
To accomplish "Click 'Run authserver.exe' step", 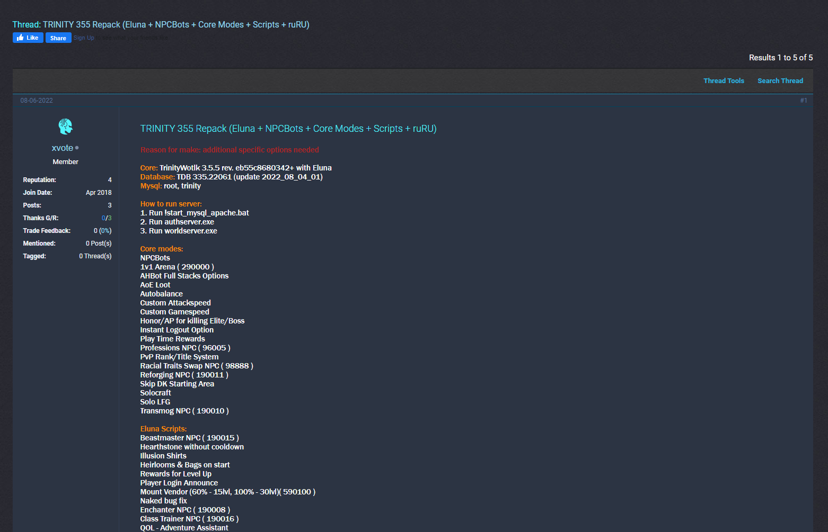I will click(x=177, y=222).
